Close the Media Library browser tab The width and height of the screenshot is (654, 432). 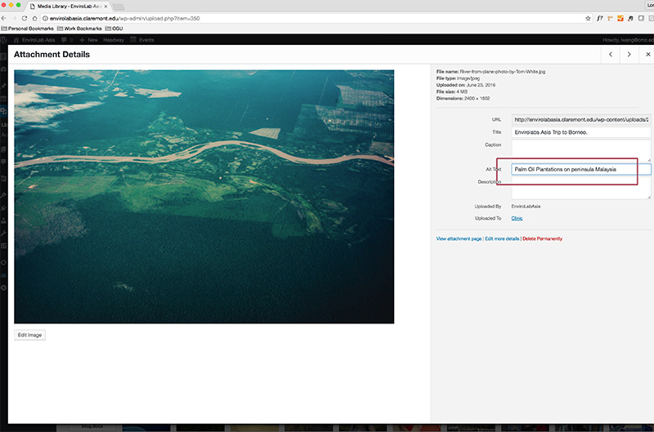[105, 7]
